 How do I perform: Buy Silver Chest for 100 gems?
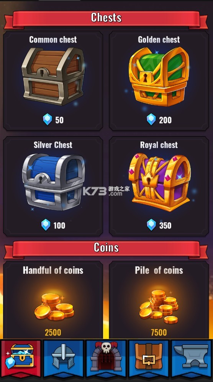tap(53, 225)
